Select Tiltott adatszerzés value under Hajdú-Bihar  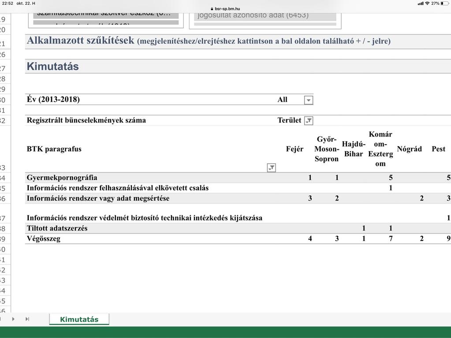pos(364,228)
